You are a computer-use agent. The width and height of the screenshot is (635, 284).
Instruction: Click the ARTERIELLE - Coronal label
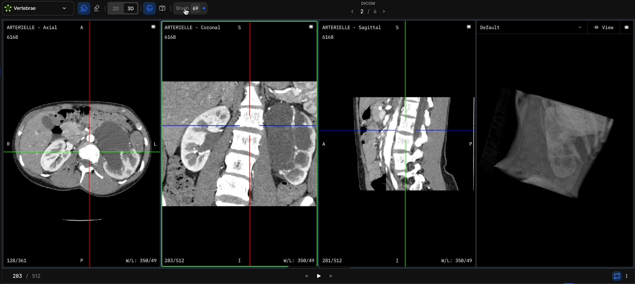[x=192, y=28]
